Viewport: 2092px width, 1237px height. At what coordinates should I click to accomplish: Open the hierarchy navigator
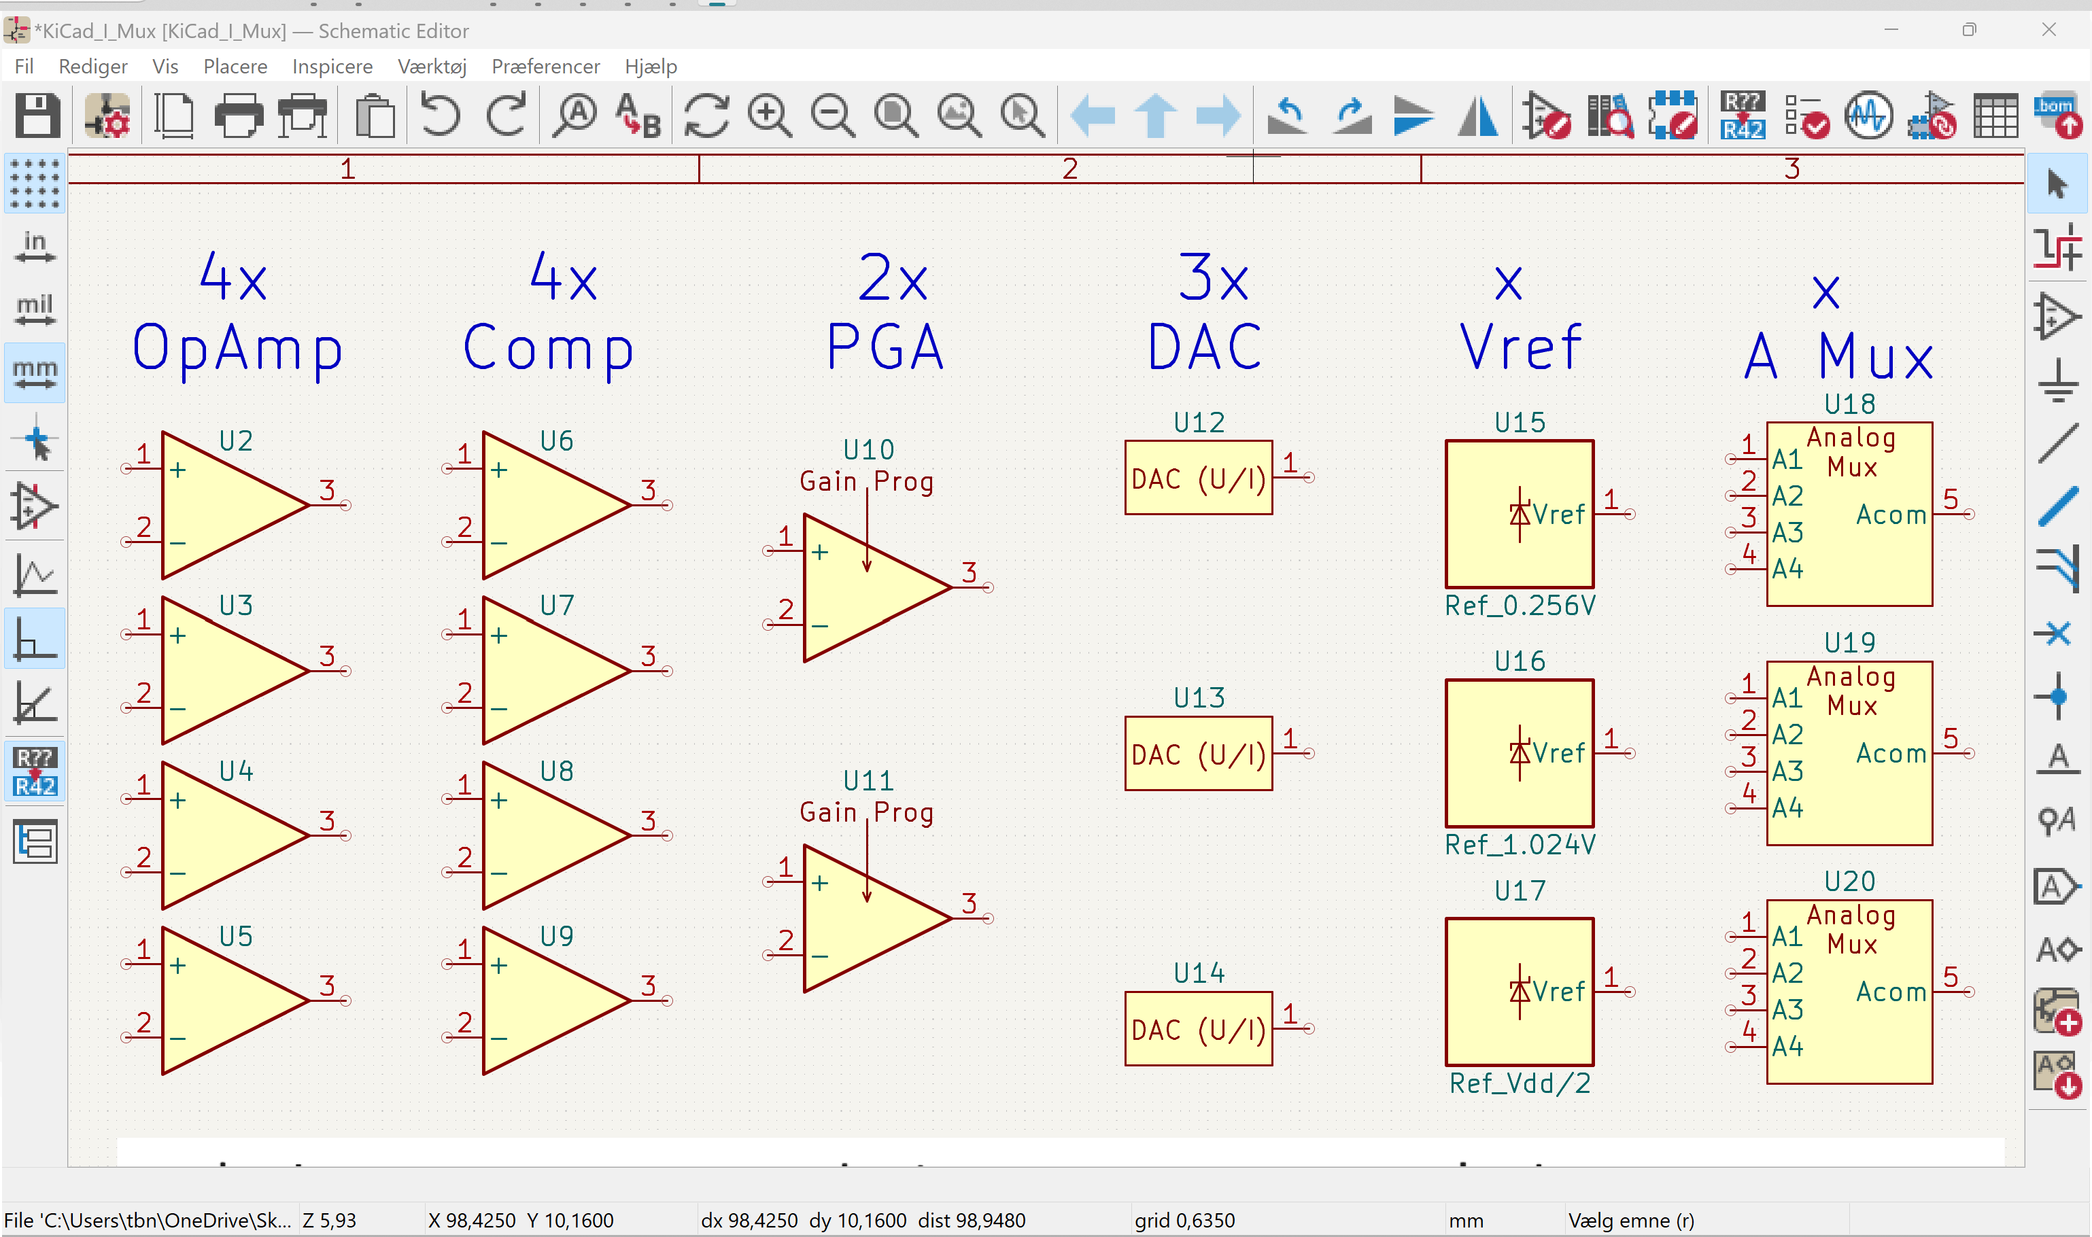point(34,840)
